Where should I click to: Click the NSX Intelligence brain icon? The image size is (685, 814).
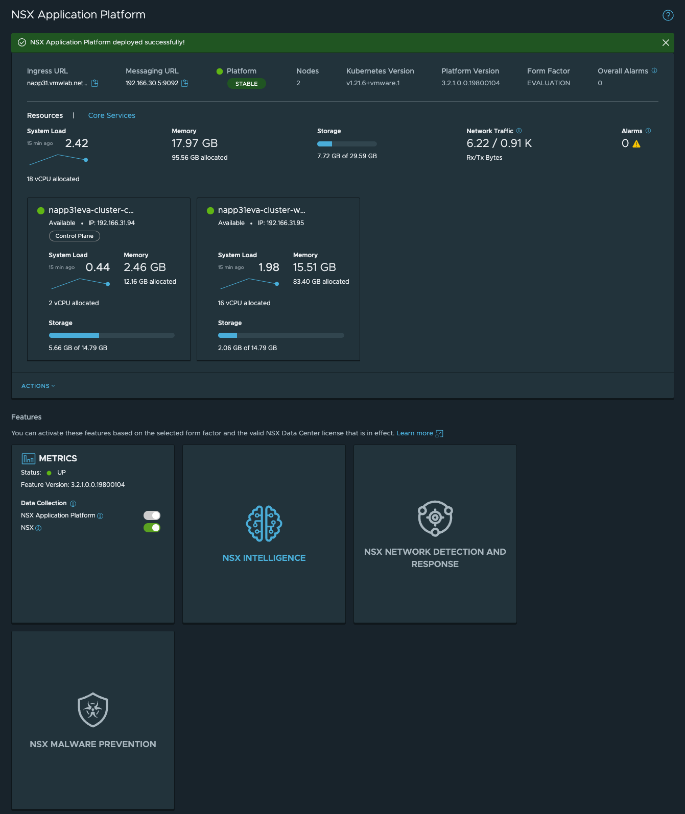(264, 524)
